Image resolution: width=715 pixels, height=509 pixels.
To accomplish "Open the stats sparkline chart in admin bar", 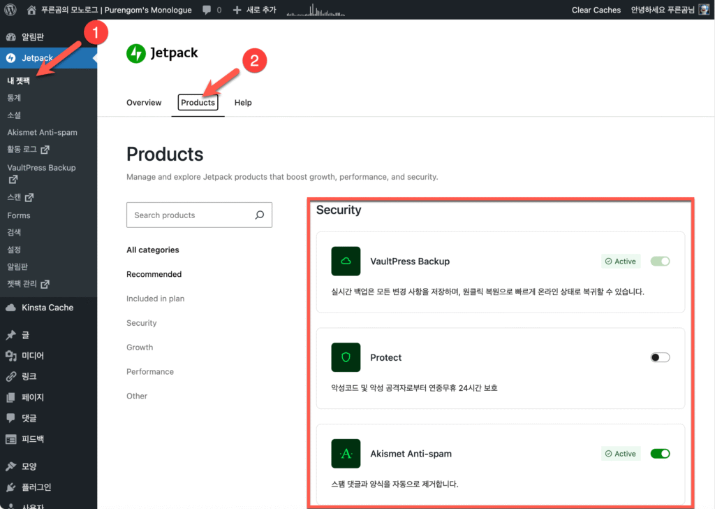I will click(x=316, y=10).
